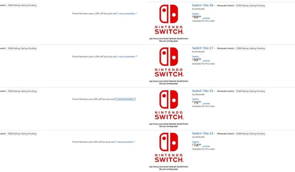Click the Prime badge next to the $79.99 price
Viewport: 295px width, 172px height.
click(206, 104)
